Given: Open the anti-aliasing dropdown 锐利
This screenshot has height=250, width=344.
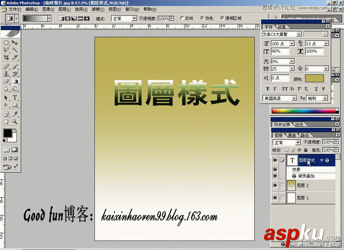Looking at the screenshot, I should [x=326, y=98].
